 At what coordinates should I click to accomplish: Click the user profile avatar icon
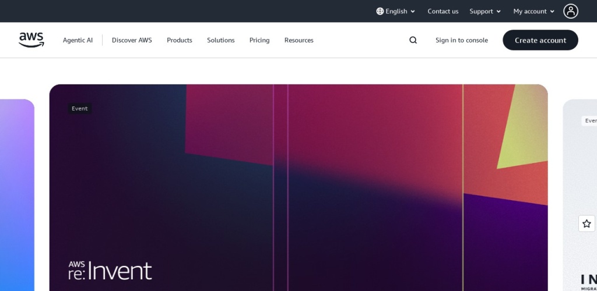point(571,11)
